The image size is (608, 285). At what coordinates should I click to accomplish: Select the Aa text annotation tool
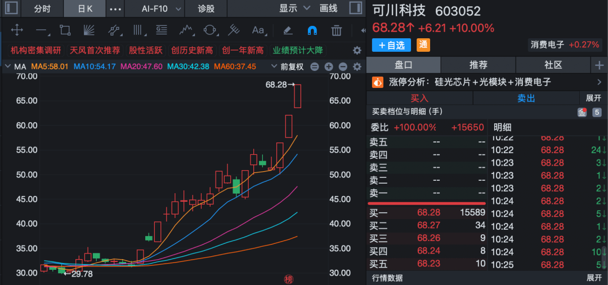coord(258,30)
